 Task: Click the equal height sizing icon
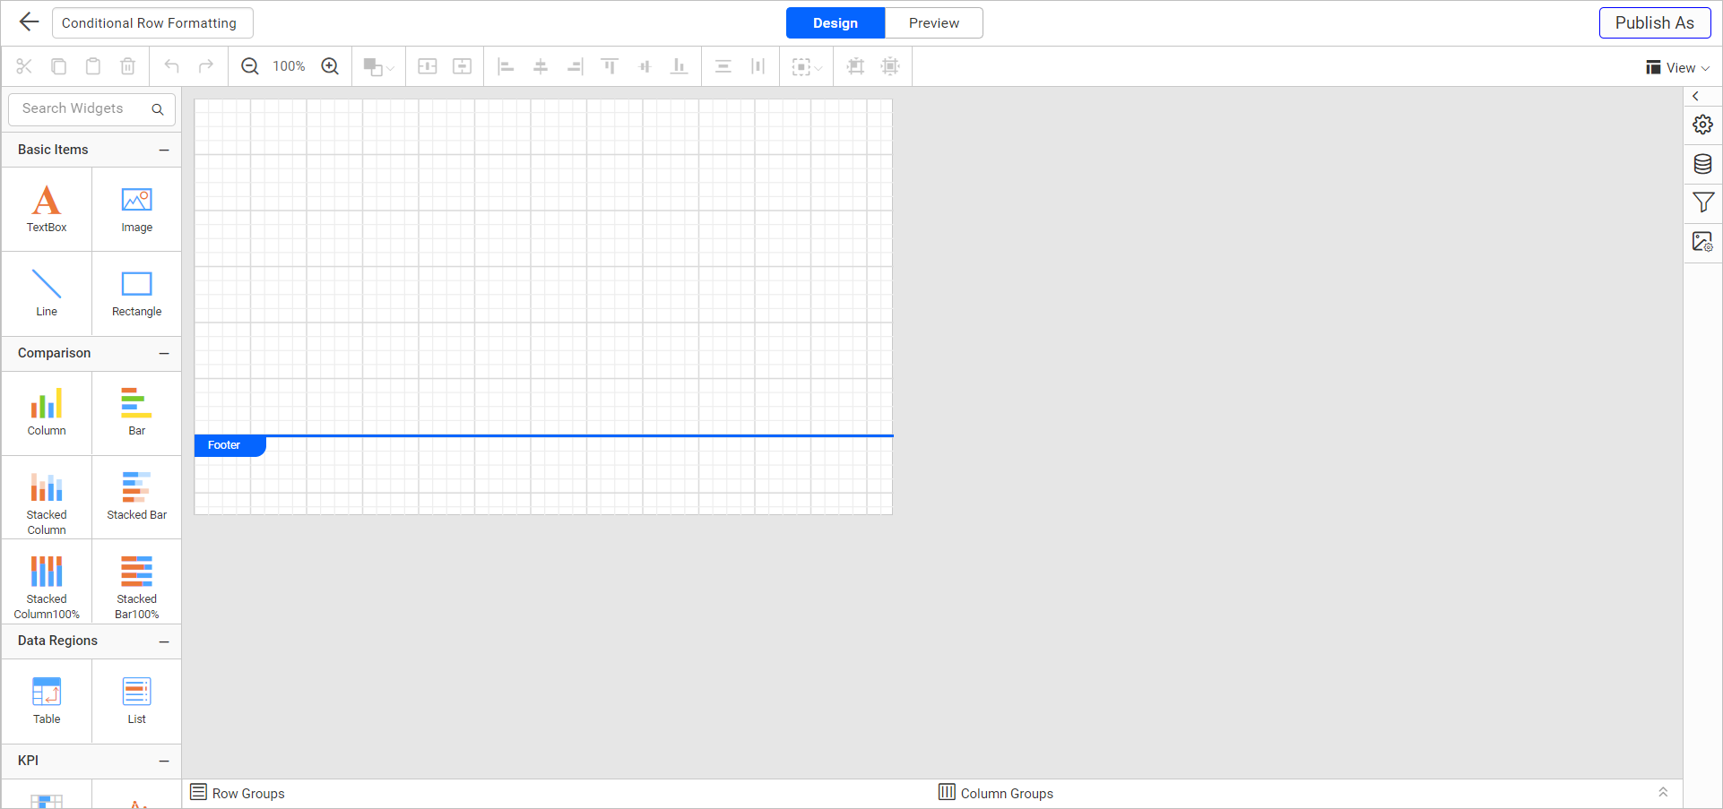point(463,66)
